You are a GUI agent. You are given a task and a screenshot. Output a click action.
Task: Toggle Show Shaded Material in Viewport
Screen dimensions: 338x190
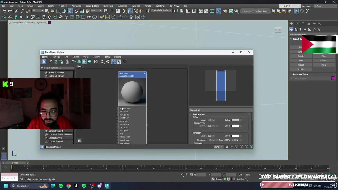(84, 62)
